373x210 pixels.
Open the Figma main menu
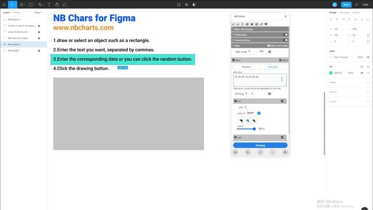[x=4, y=5]
